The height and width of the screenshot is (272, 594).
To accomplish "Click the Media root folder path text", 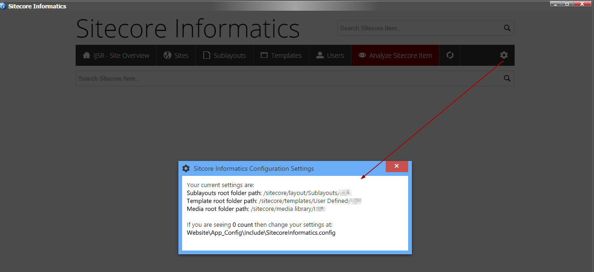I will (256, 209).
